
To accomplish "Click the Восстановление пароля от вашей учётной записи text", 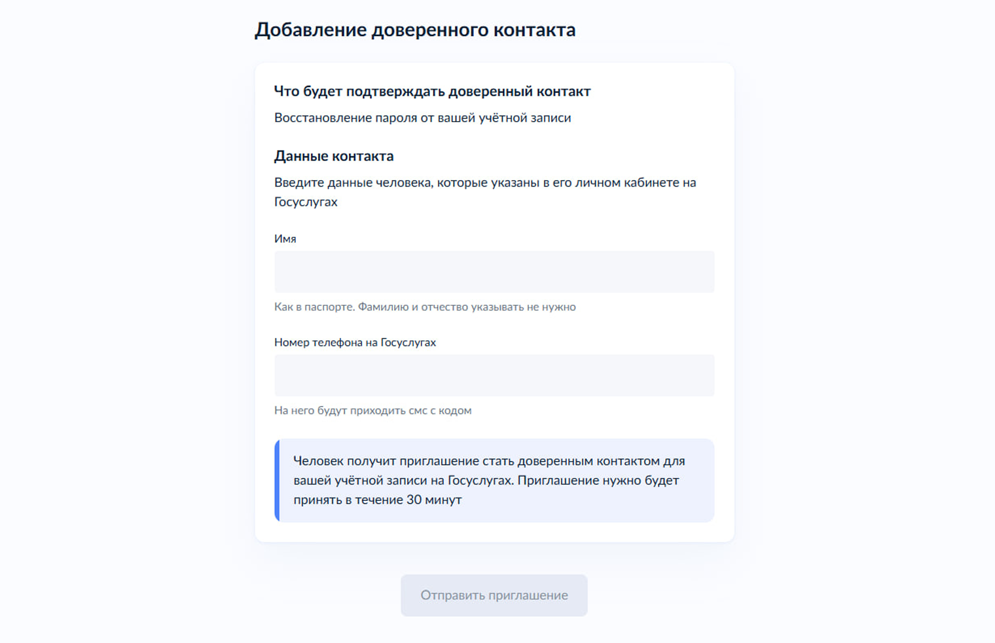I will pos(422,118).
